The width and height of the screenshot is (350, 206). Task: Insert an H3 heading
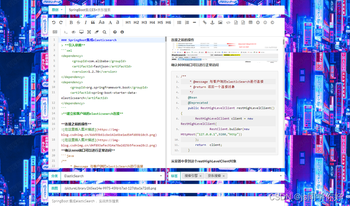pos(144,22)
